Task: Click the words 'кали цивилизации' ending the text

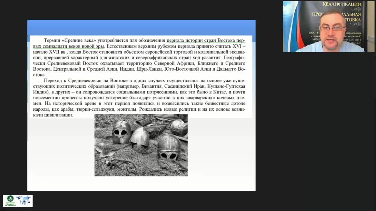Action: (x=53, y=115)
